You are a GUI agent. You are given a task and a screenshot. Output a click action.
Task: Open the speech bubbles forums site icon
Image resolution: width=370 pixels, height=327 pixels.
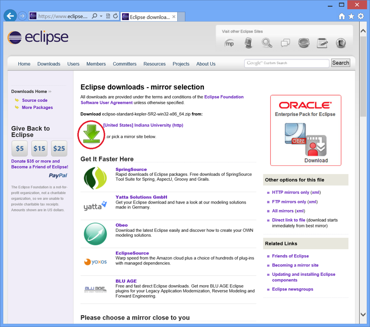(x=285, y=43)
